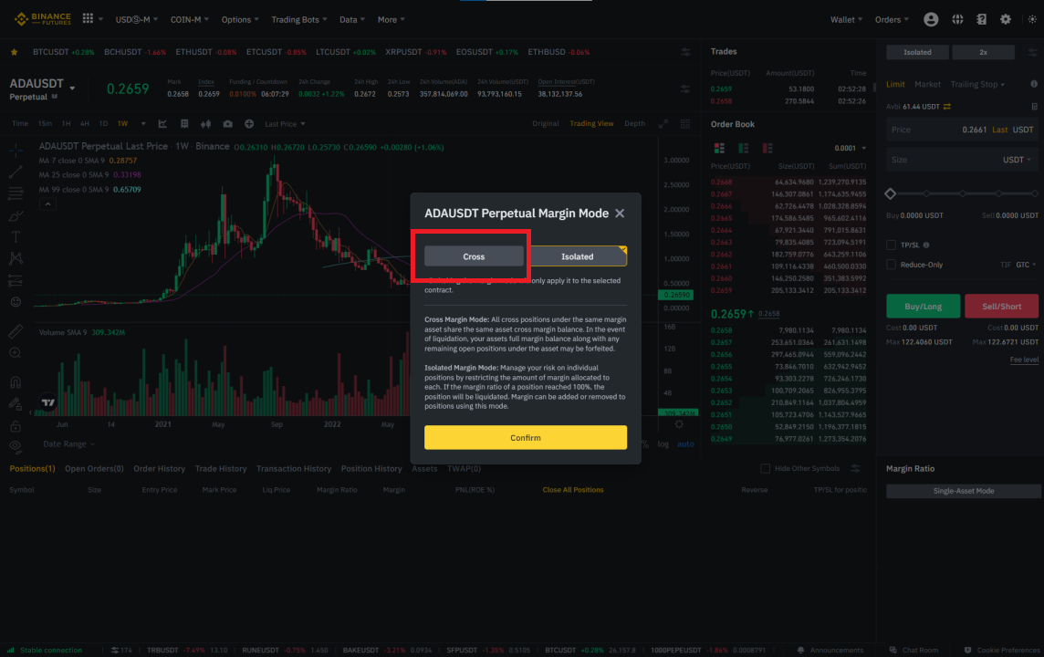Click the transfer arrows next to Avbl
This screenshot has width=1044, height=657.
click(x=946, y=107)
